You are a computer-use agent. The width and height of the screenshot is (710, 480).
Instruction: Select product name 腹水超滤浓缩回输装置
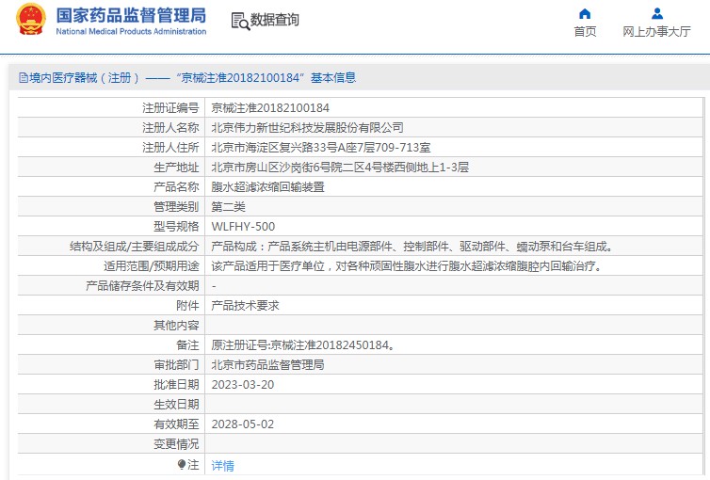(x=268, y=187)
